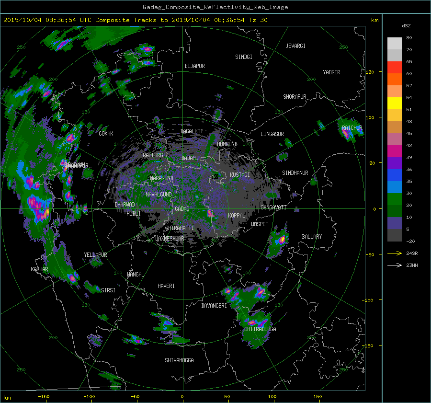The width and height of the screenshot is (431, 403).
Task: Select the SINDGI label
Action: point(244,57)
